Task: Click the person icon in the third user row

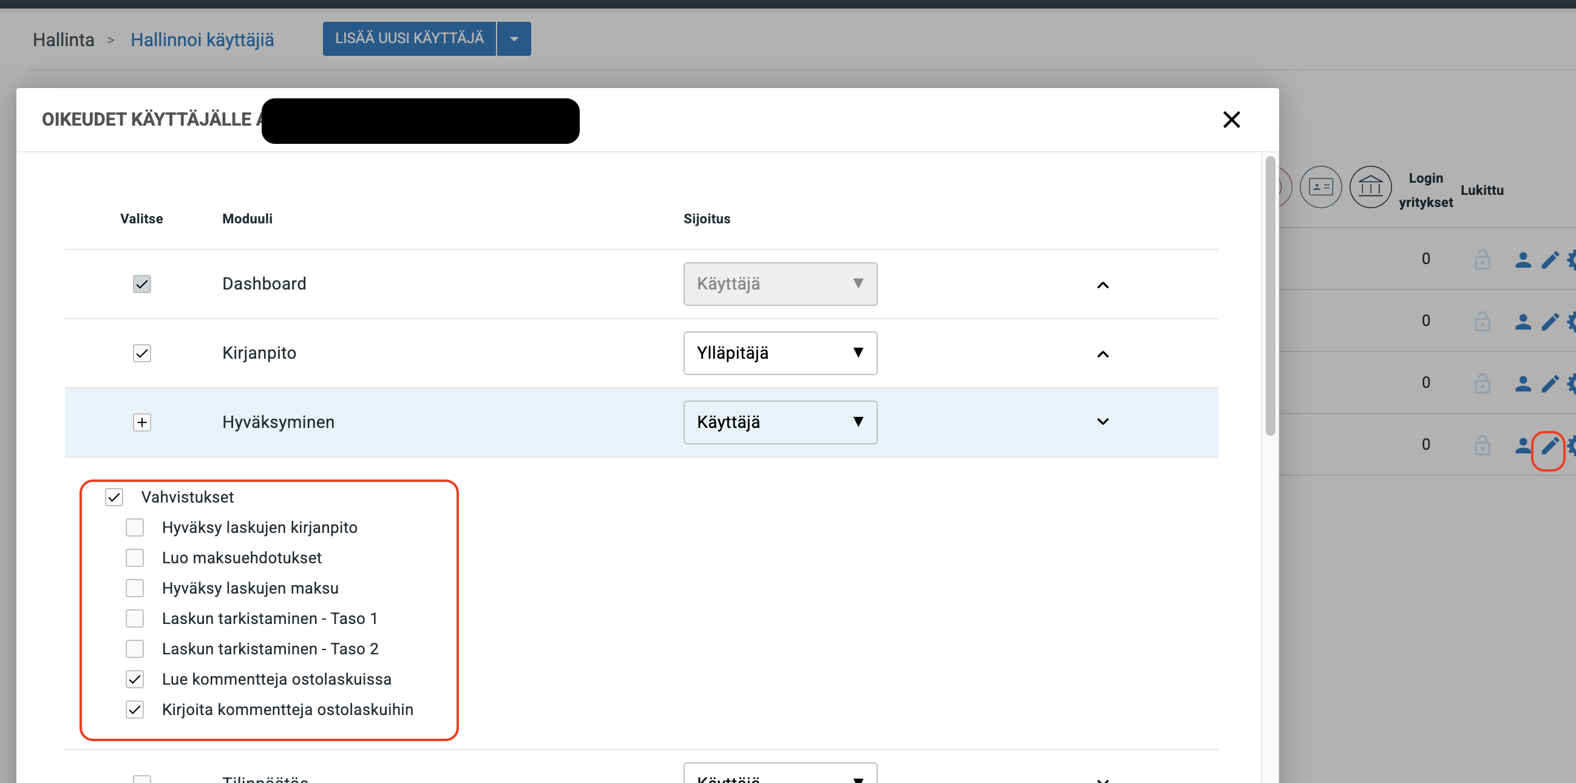Action: (1522, 384)
